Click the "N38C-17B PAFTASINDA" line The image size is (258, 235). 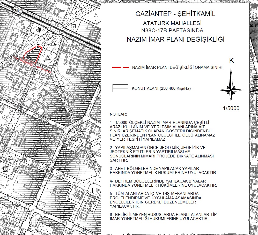click(172, 31)
